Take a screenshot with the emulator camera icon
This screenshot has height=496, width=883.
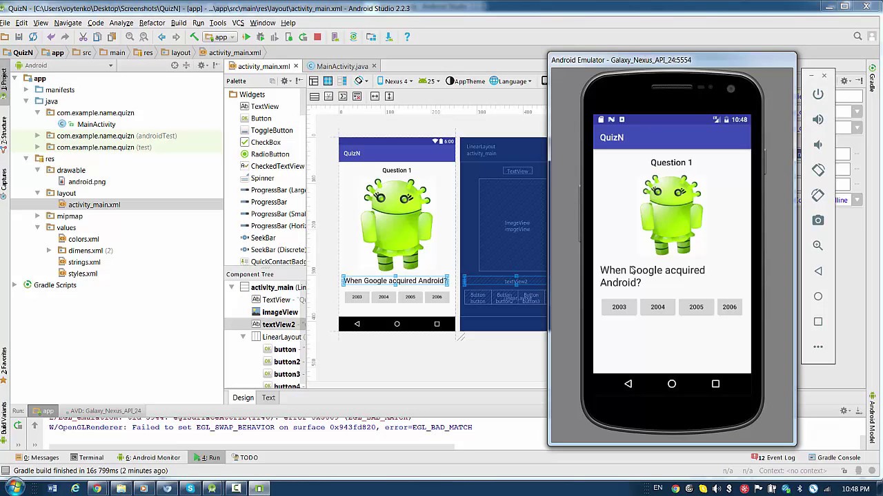[818, 220]
